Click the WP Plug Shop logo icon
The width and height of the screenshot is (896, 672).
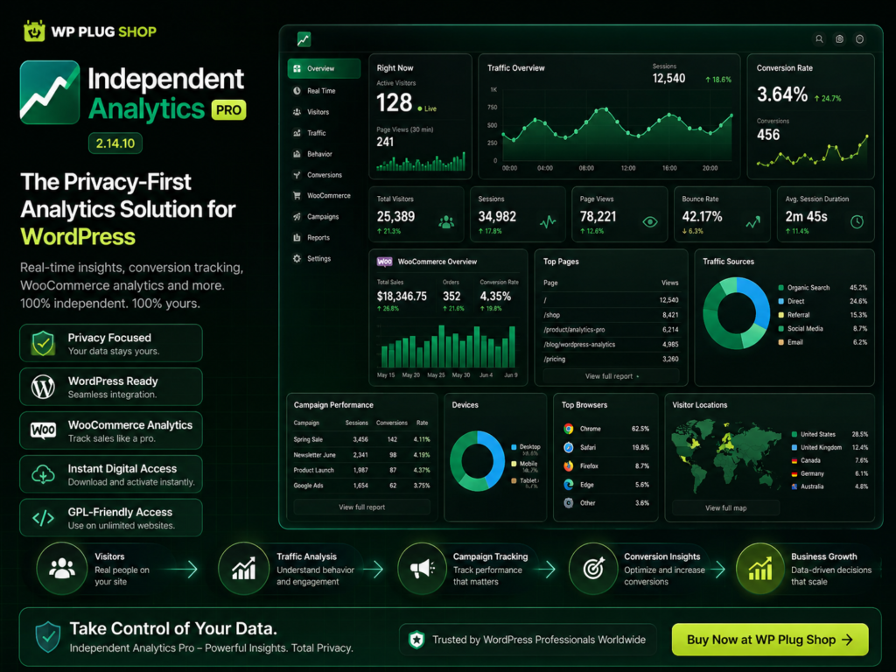tap(34, 31)
